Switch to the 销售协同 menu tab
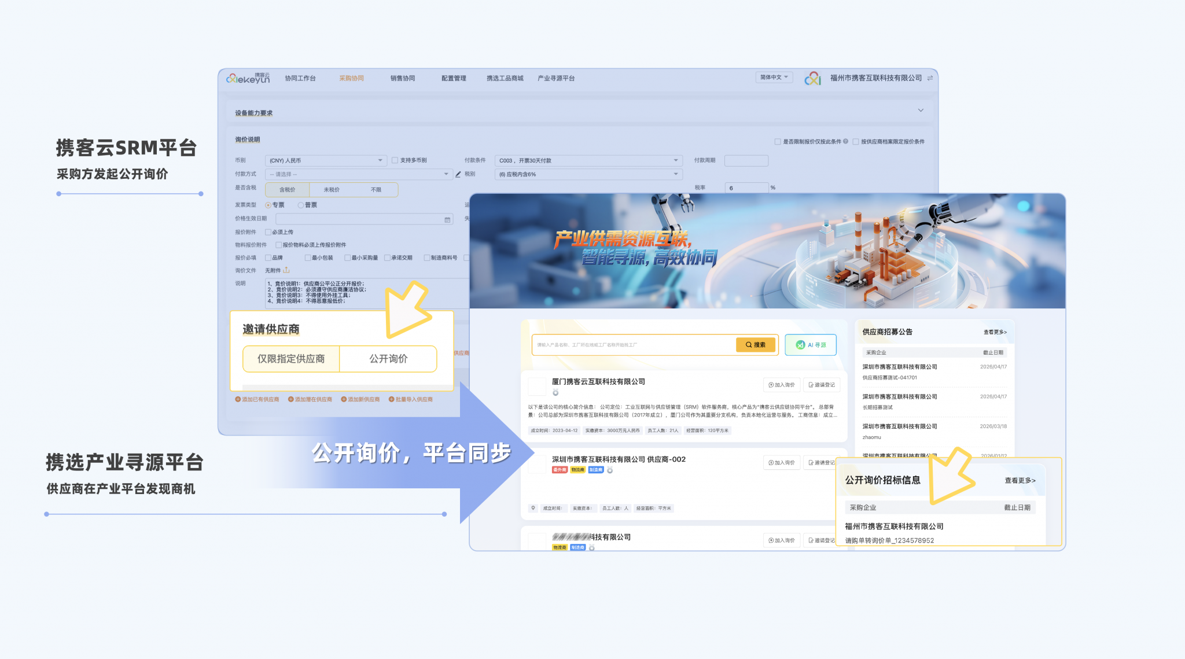 point(403,78)
